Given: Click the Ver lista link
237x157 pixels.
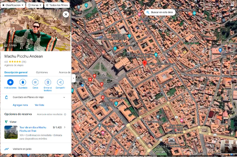Looking at the screenshot, I should [x=39, y=105].
